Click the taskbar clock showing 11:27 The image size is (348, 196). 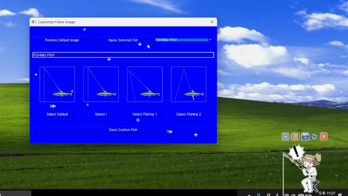tap(327, 193)
